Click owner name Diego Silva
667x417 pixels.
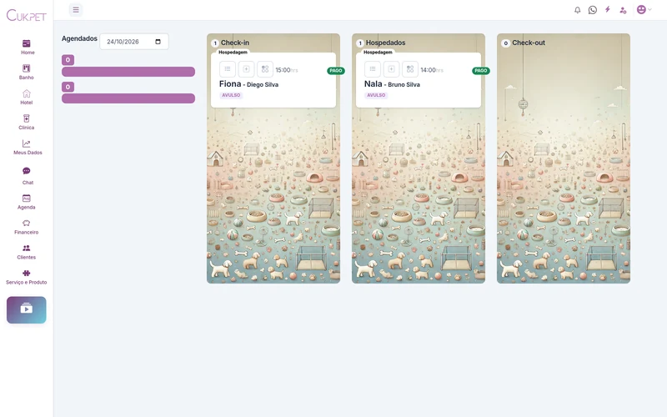(263, 85)
